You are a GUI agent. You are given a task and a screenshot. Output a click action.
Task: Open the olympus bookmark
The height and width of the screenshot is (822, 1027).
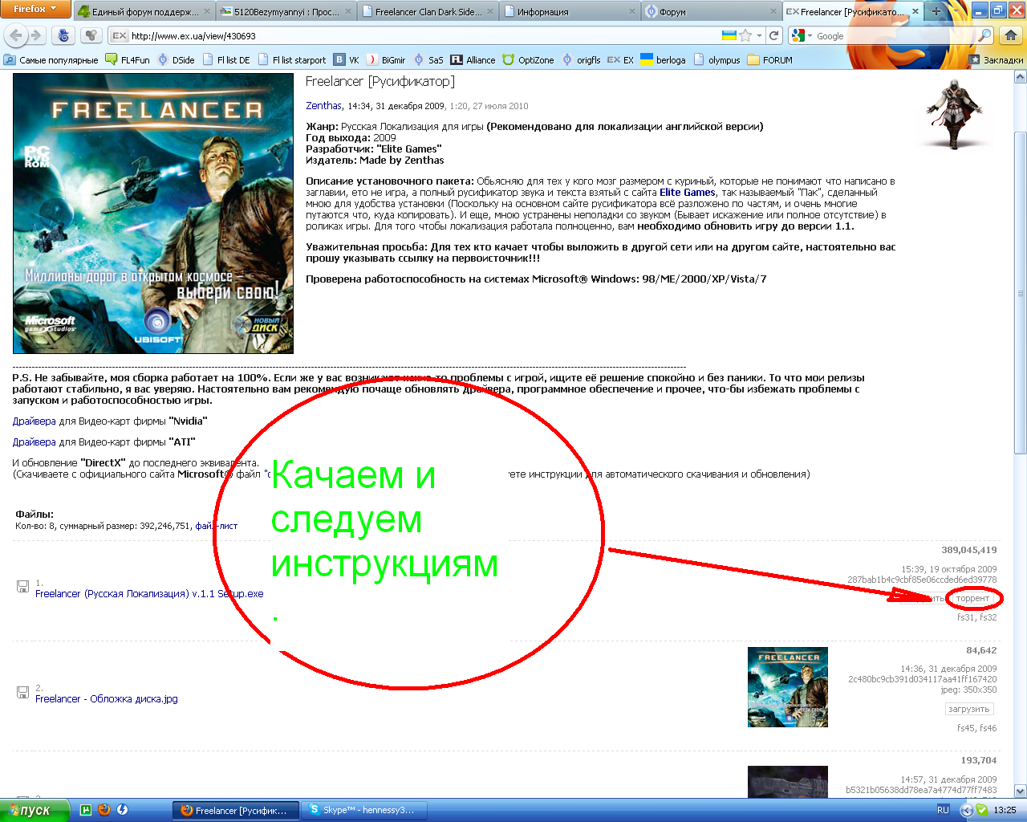coord(716,59)
